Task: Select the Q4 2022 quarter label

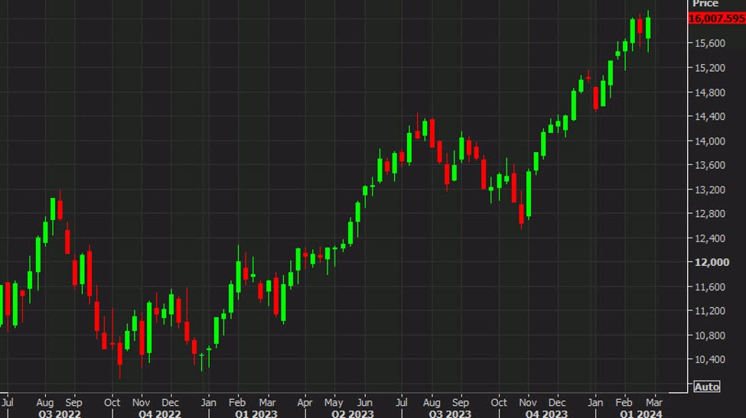Action: [159, 413]
